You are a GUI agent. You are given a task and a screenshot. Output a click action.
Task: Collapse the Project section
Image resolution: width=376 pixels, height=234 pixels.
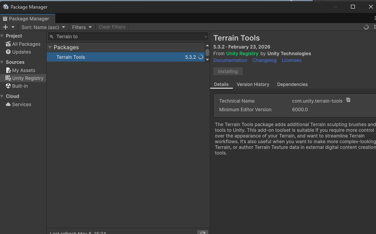click(x=2, y=36)
